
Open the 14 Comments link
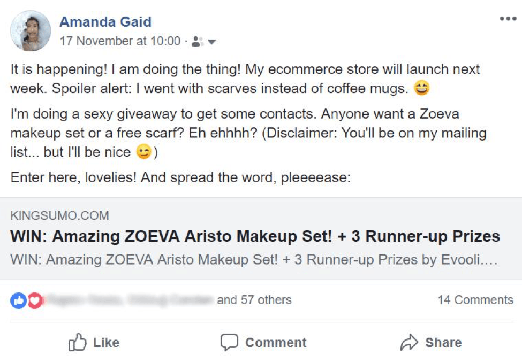click(x=475, y=300)
